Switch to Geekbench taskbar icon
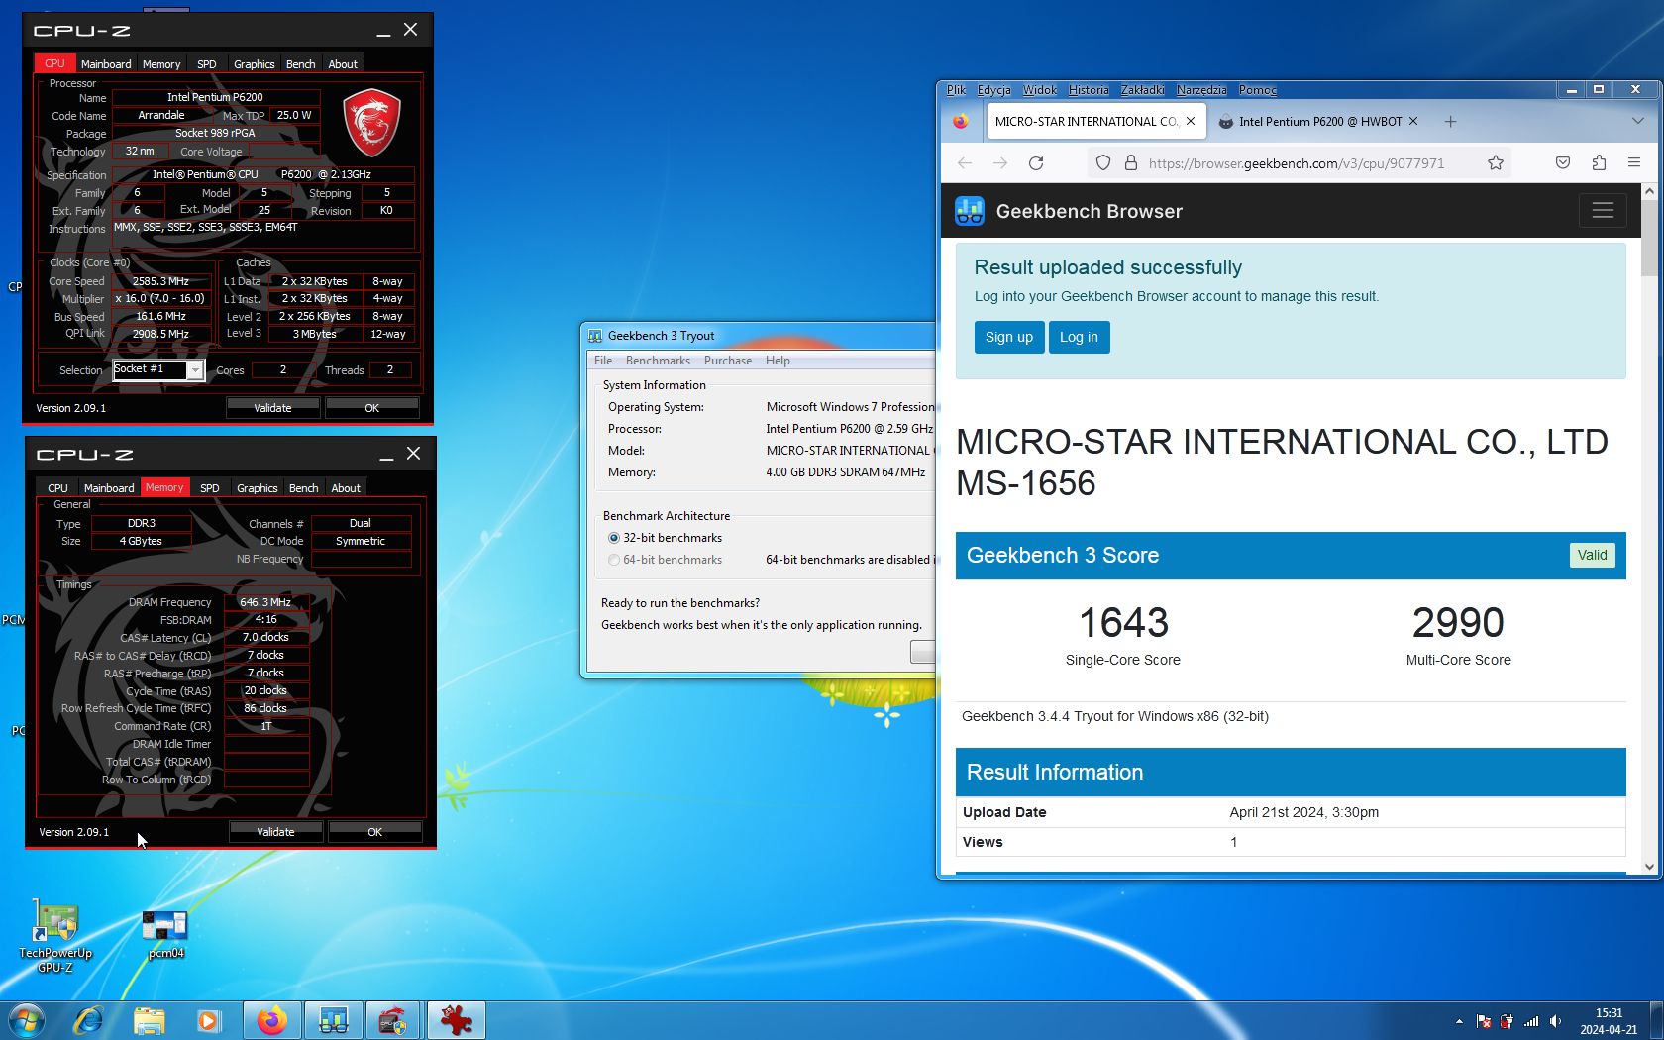 (x=334, y=1020)
